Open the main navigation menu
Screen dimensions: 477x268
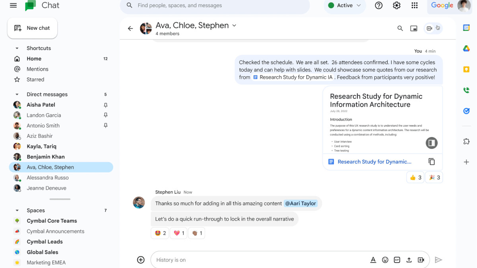13,6
